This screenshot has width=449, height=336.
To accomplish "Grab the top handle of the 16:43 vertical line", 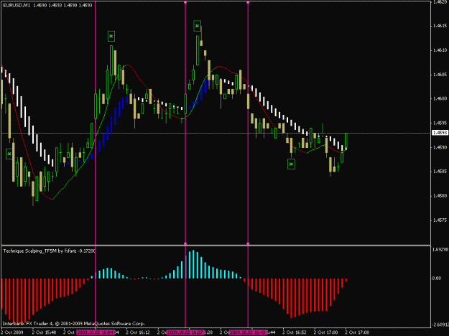I will pyautogui.click(x=248, y=3).
